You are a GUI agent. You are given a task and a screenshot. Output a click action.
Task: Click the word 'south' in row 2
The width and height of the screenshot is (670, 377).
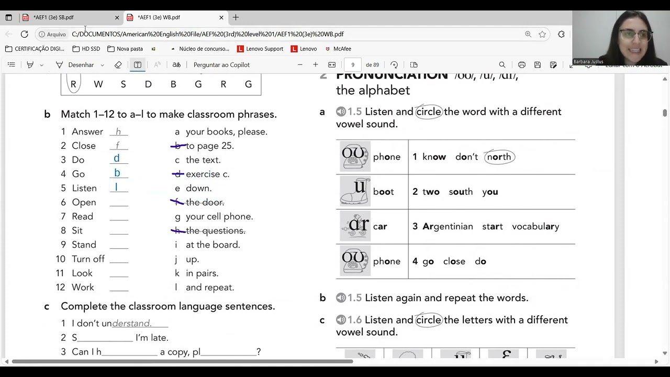pyautogui.click(x=461, y=192)
